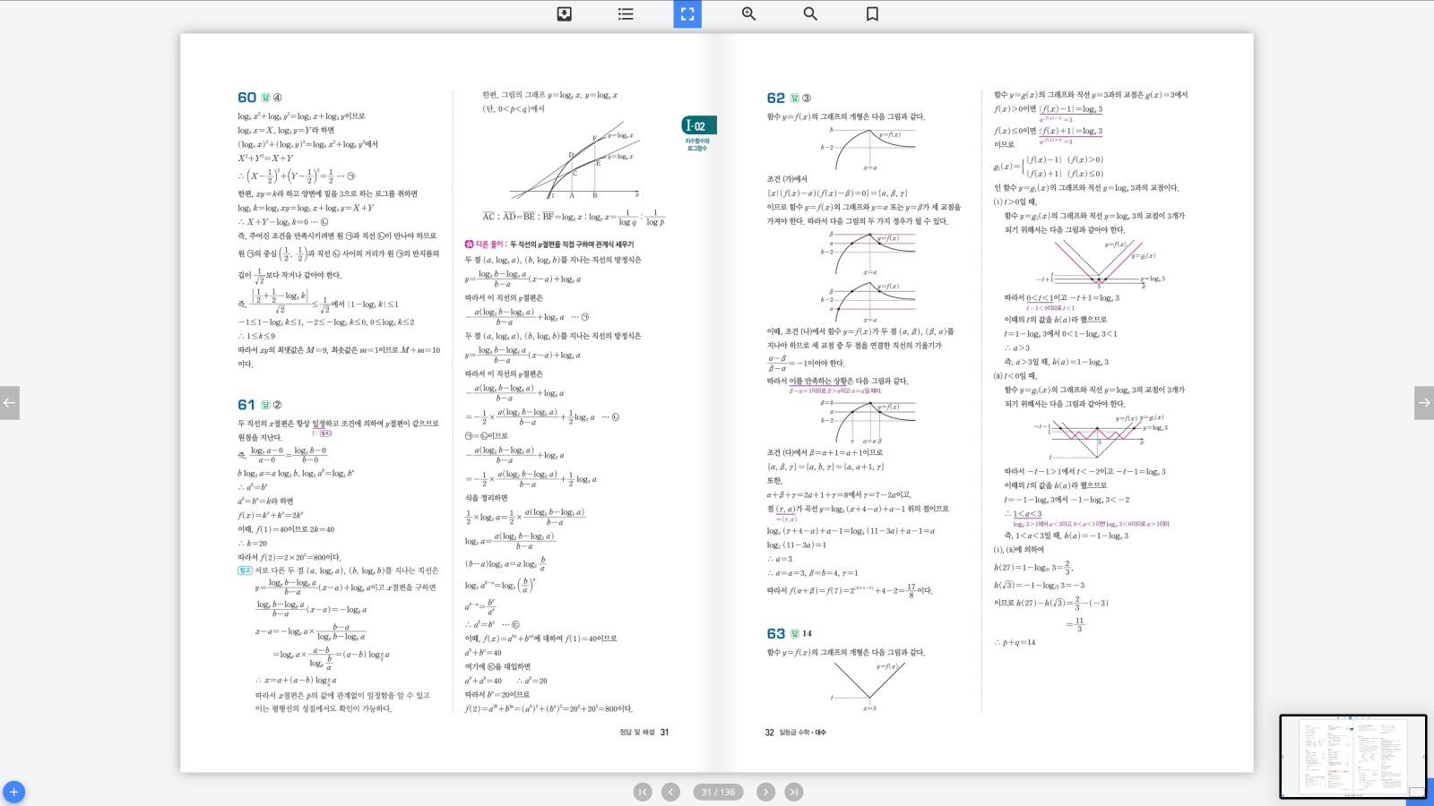Click the zoom-in magnifier with plus
The width and height of the screenshot is (1434, 806).
(749, 14)
